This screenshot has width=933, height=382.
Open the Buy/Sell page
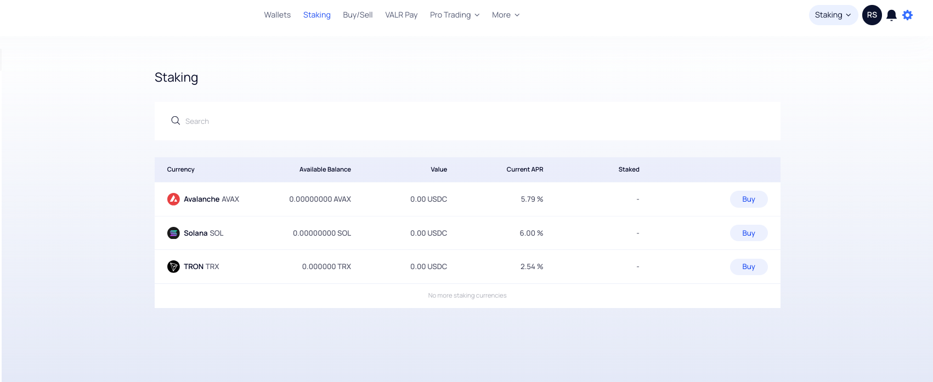(358, 15)
